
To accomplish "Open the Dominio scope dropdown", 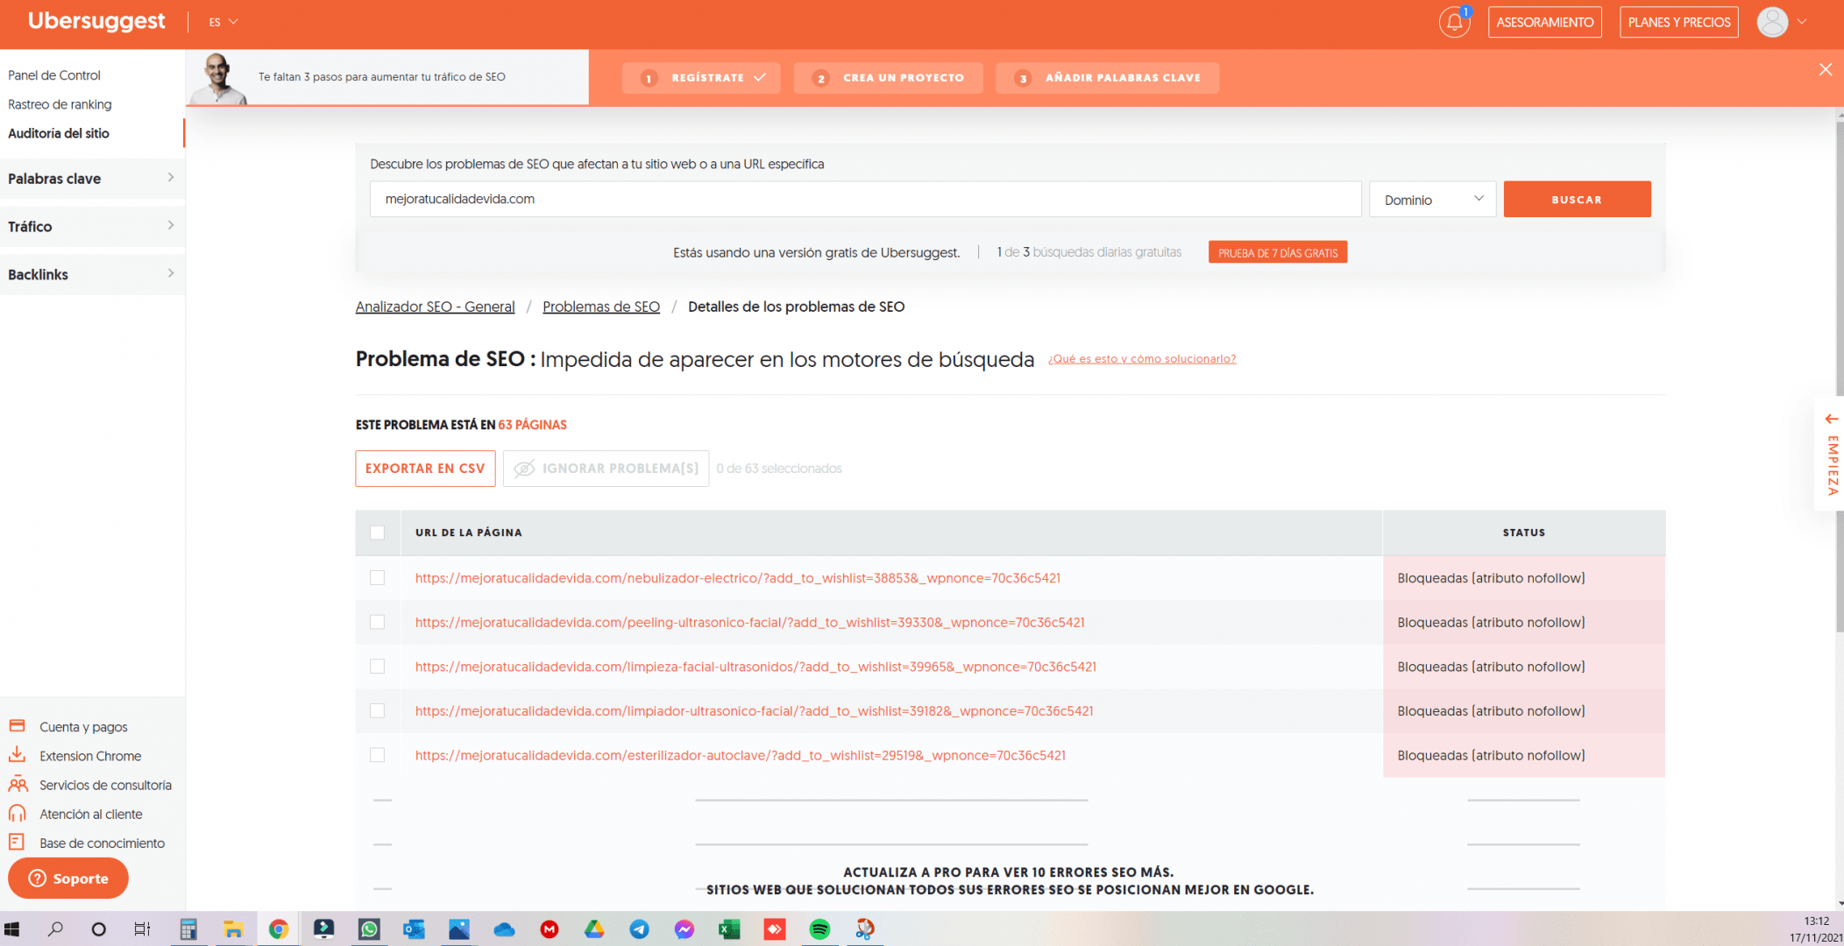I will click(1432, 200).
